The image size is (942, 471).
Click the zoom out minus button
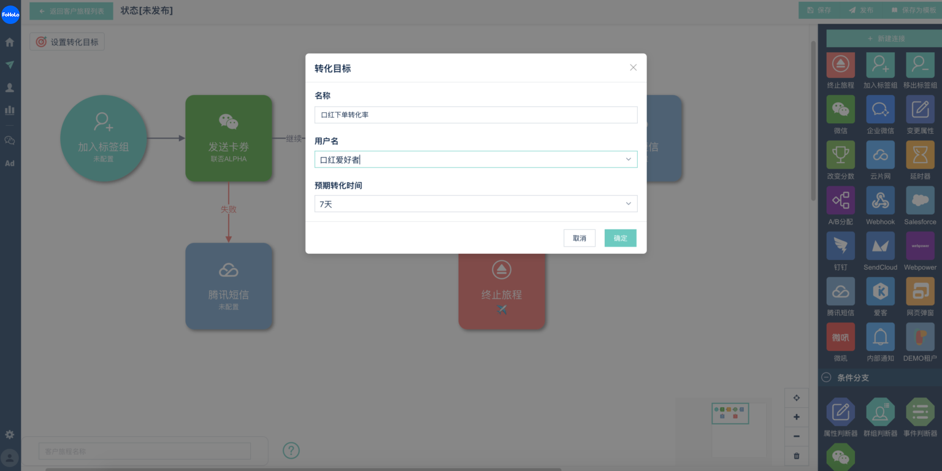[x=797, y=436]
